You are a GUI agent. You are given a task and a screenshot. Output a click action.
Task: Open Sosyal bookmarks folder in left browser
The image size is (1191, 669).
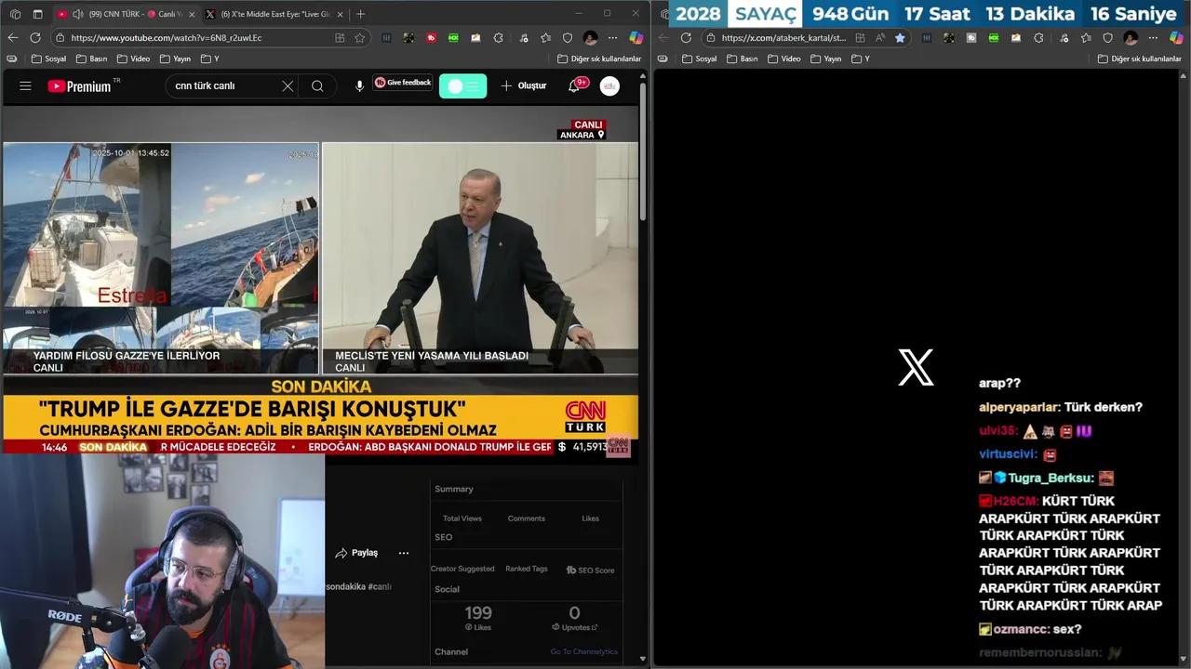click(x=48, y=59)
